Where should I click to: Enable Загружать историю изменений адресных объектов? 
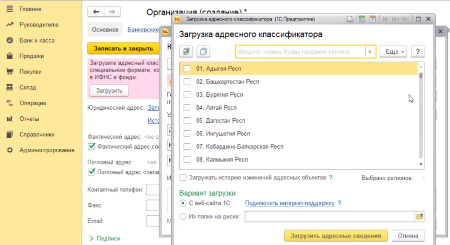click(x=183, y=177)
